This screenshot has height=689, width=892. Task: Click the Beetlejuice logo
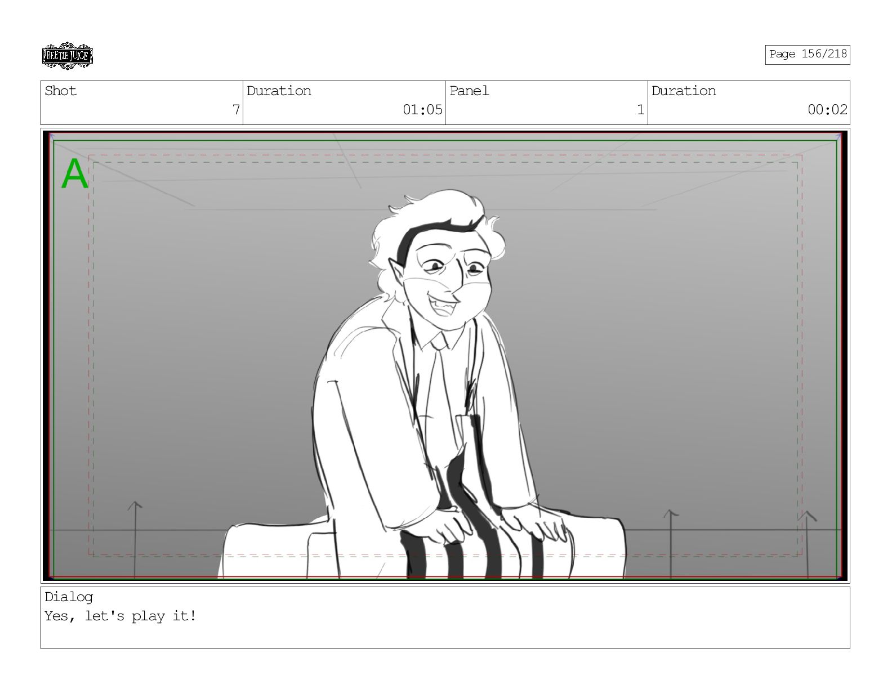(x=68, y=56)
